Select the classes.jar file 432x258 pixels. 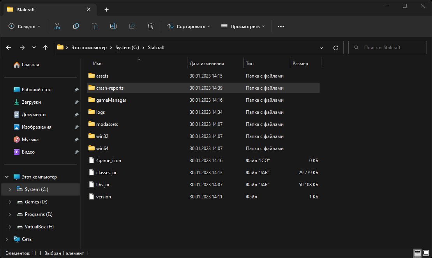click(106, 172)
